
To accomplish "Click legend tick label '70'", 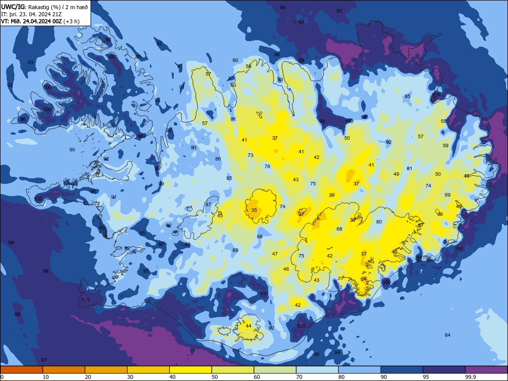I will [299, 377].
